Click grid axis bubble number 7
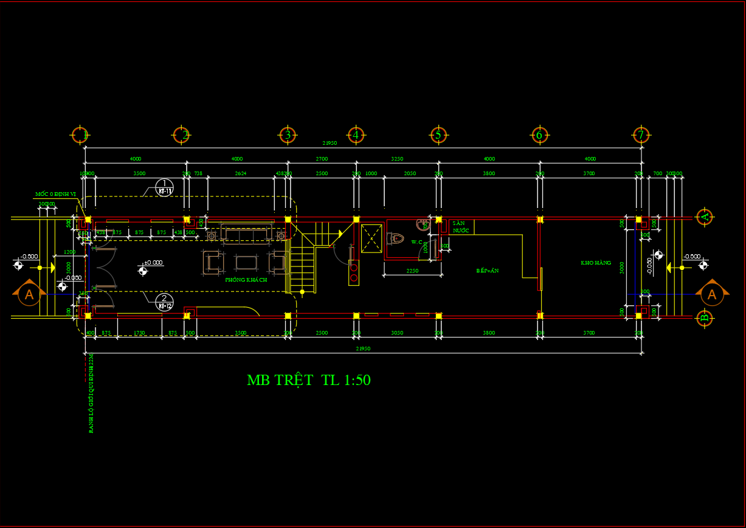The image size is (746, 528). click(x=640, y=135)
